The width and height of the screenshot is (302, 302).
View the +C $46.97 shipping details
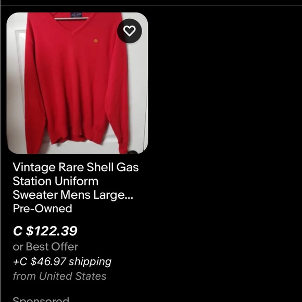tap(62, 261)
